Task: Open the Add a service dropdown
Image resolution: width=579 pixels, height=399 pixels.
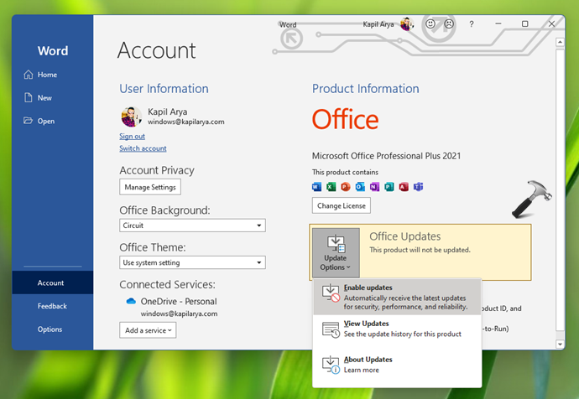Action: (148, 330)
